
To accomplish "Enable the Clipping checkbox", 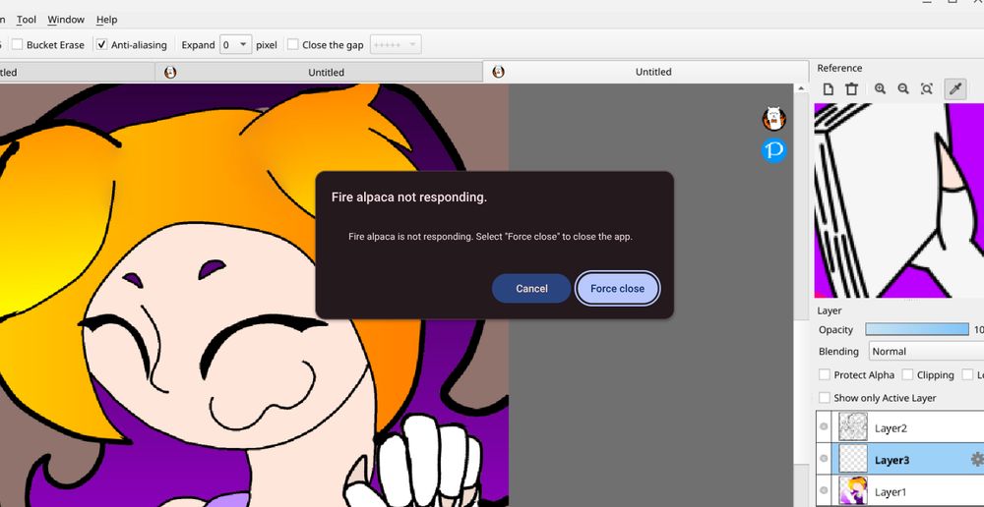I will (x=907, y=374).
